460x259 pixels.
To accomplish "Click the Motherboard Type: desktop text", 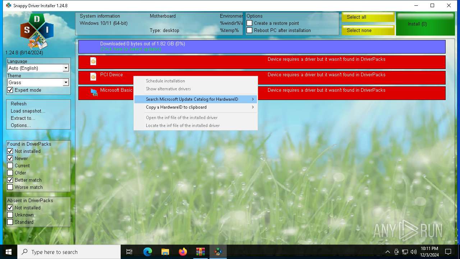I will [165, 30].
